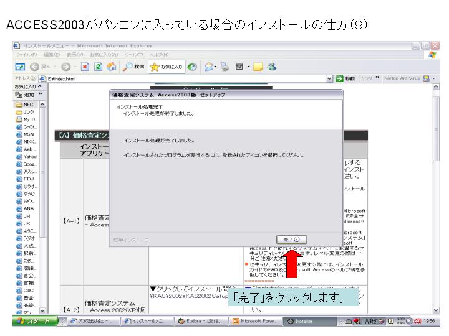Click the address field showing E:¥index.html
Viewport: 449px width, 336px height.
[x=183, y=78]
